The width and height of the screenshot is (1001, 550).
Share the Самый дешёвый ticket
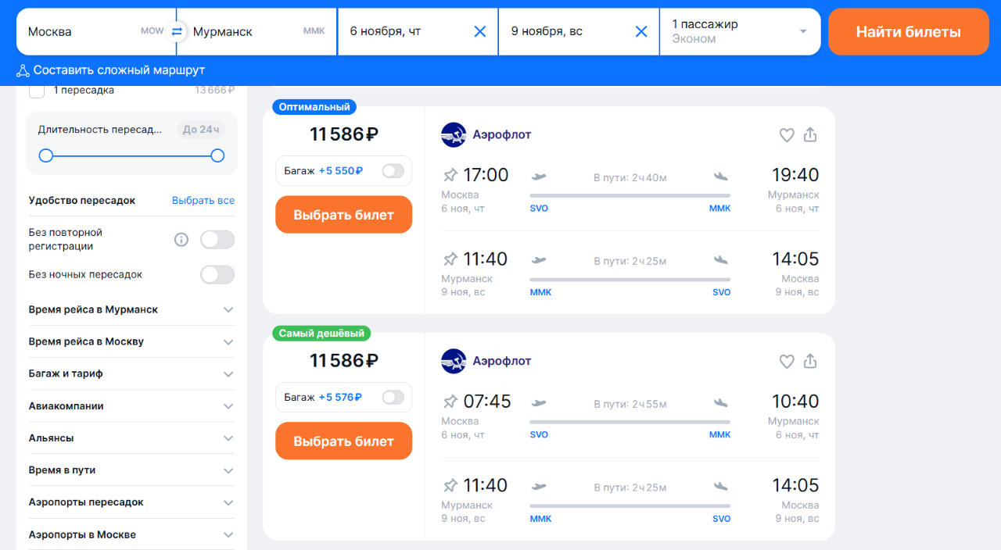pyautogui.click(x=810, y=362)
